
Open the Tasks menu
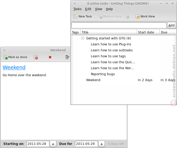[x=77, y=9]
